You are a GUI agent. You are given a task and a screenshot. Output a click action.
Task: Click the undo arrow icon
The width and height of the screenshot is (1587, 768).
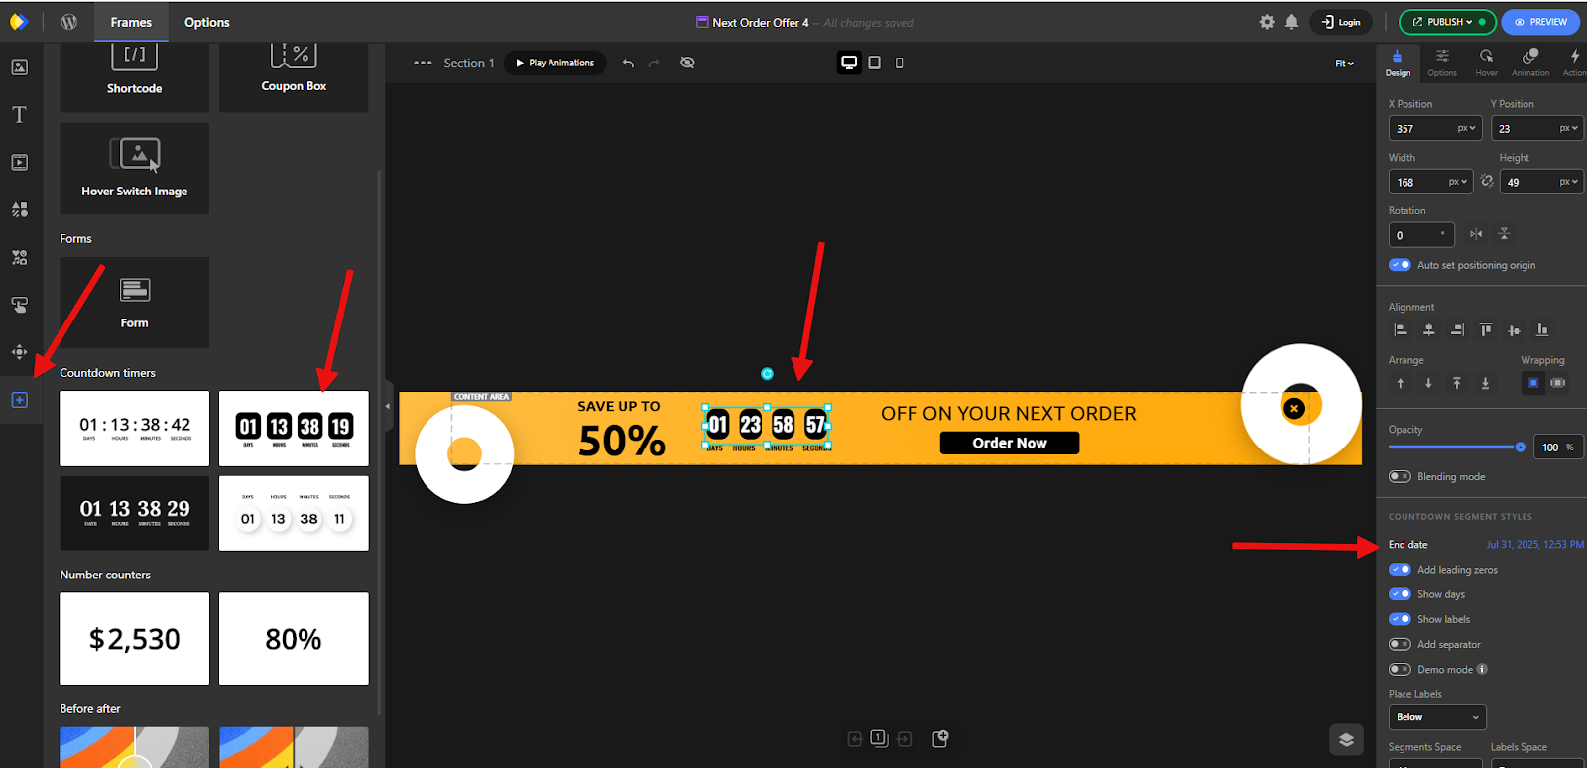click(x=628, y=63)
